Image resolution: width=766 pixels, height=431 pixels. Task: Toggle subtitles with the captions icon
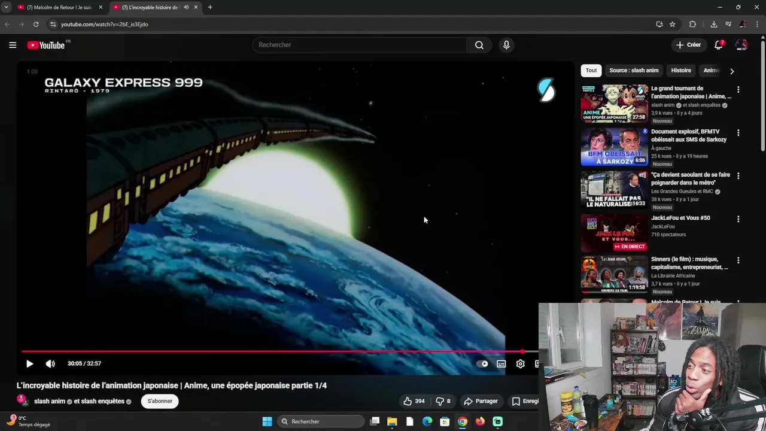pyautogui.click(x=501, y=363)
